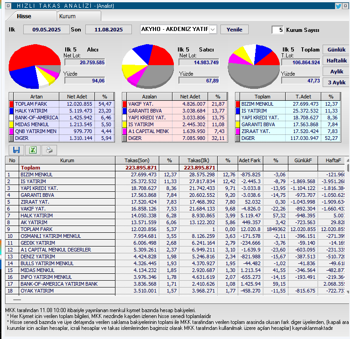Click T.Lot value 106.864.924
This screenshot has height=339, width=350.
pyautogui.click(x=301, y=62)
